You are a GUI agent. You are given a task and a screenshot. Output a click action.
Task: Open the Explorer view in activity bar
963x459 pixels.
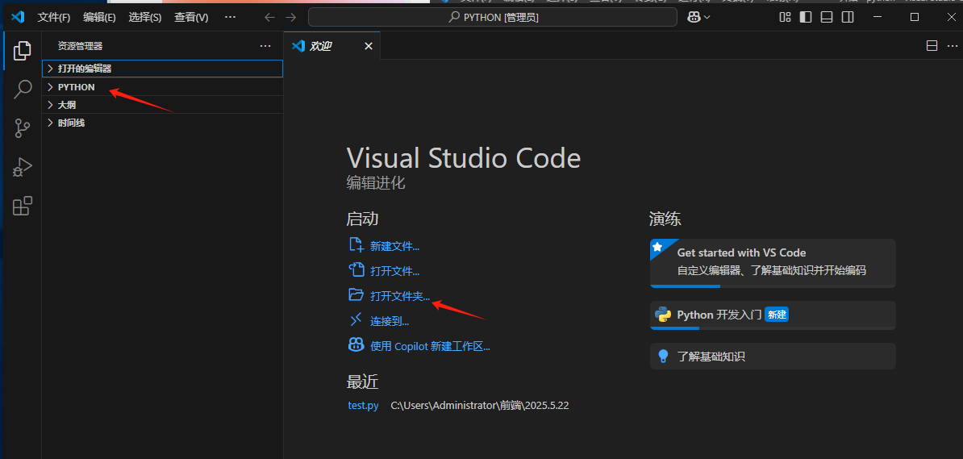pos(22,51)
